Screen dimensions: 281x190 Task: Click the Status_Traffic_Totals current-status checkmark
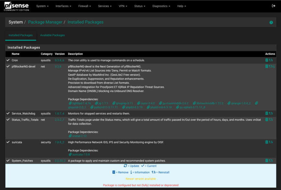tap(8, 119)
